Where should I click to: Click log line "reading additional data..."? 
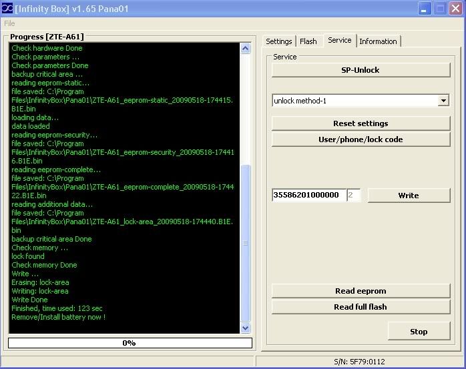coord(52,204)
